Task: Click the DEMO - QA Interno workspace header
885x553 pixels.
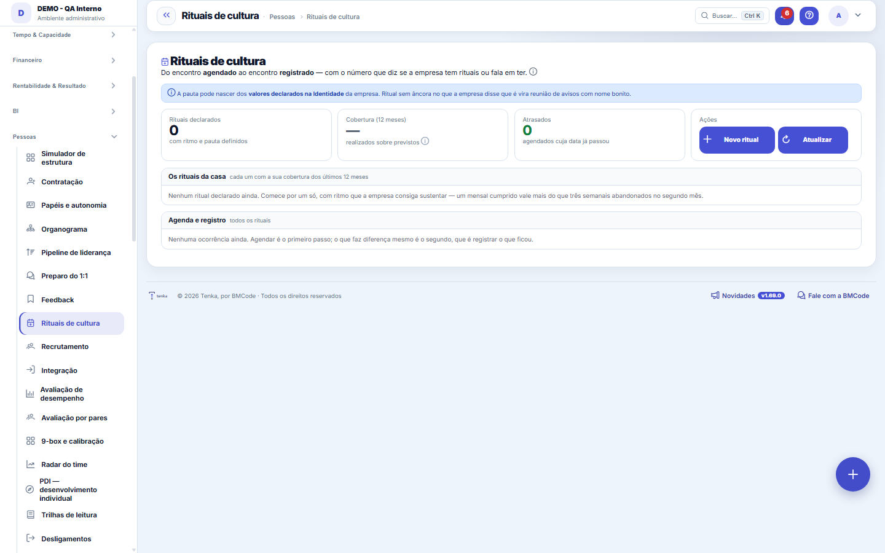Action: [69, 13]
